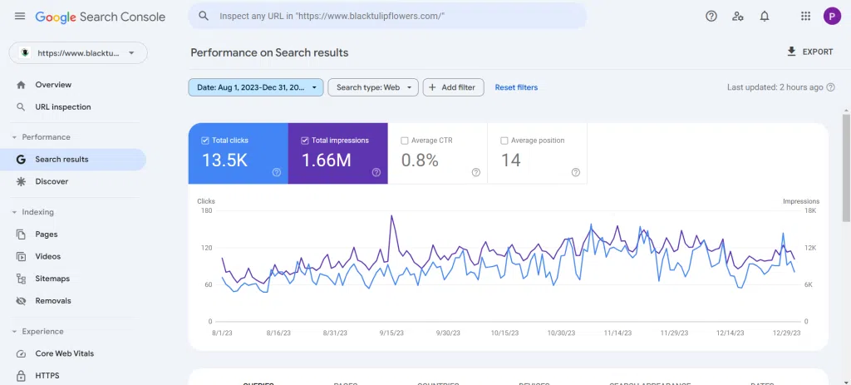Open the property selector dropdown
851x385 pixels.
point(78,52)
